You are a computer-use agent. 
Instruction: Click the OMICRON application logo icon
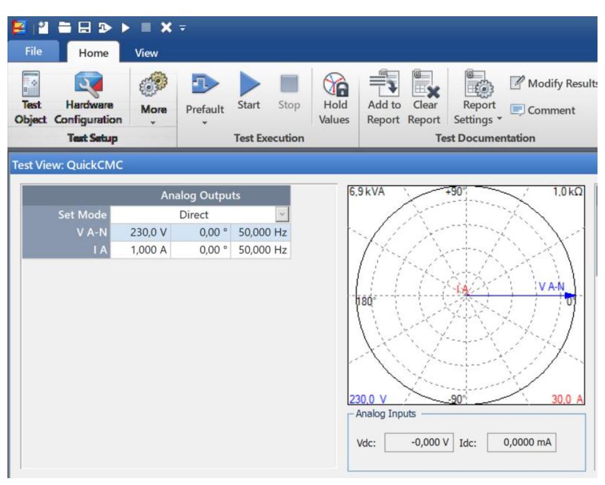click(19, 27)
